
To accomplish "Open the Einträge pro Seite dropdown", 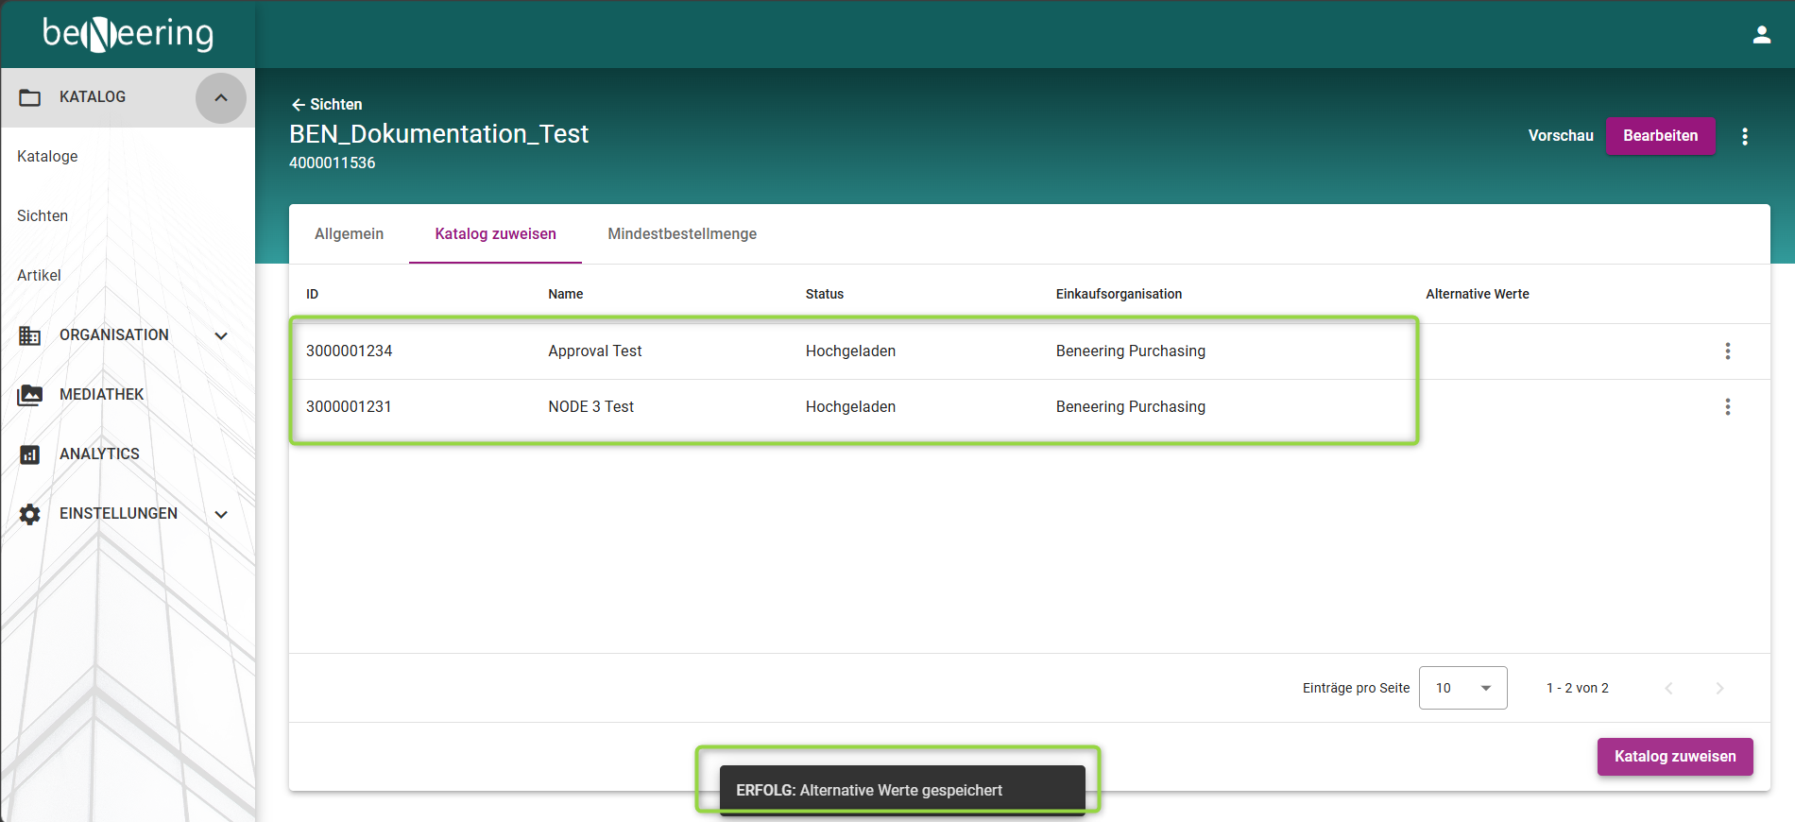I will (x=1462, y=688).
